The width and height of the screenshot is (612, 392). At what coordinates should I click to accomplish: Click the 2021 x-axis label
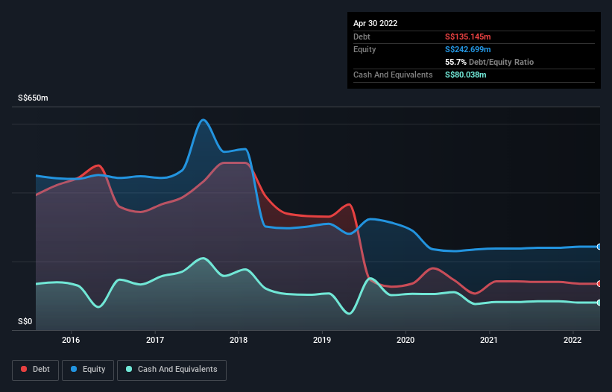(x=489, y=340)
